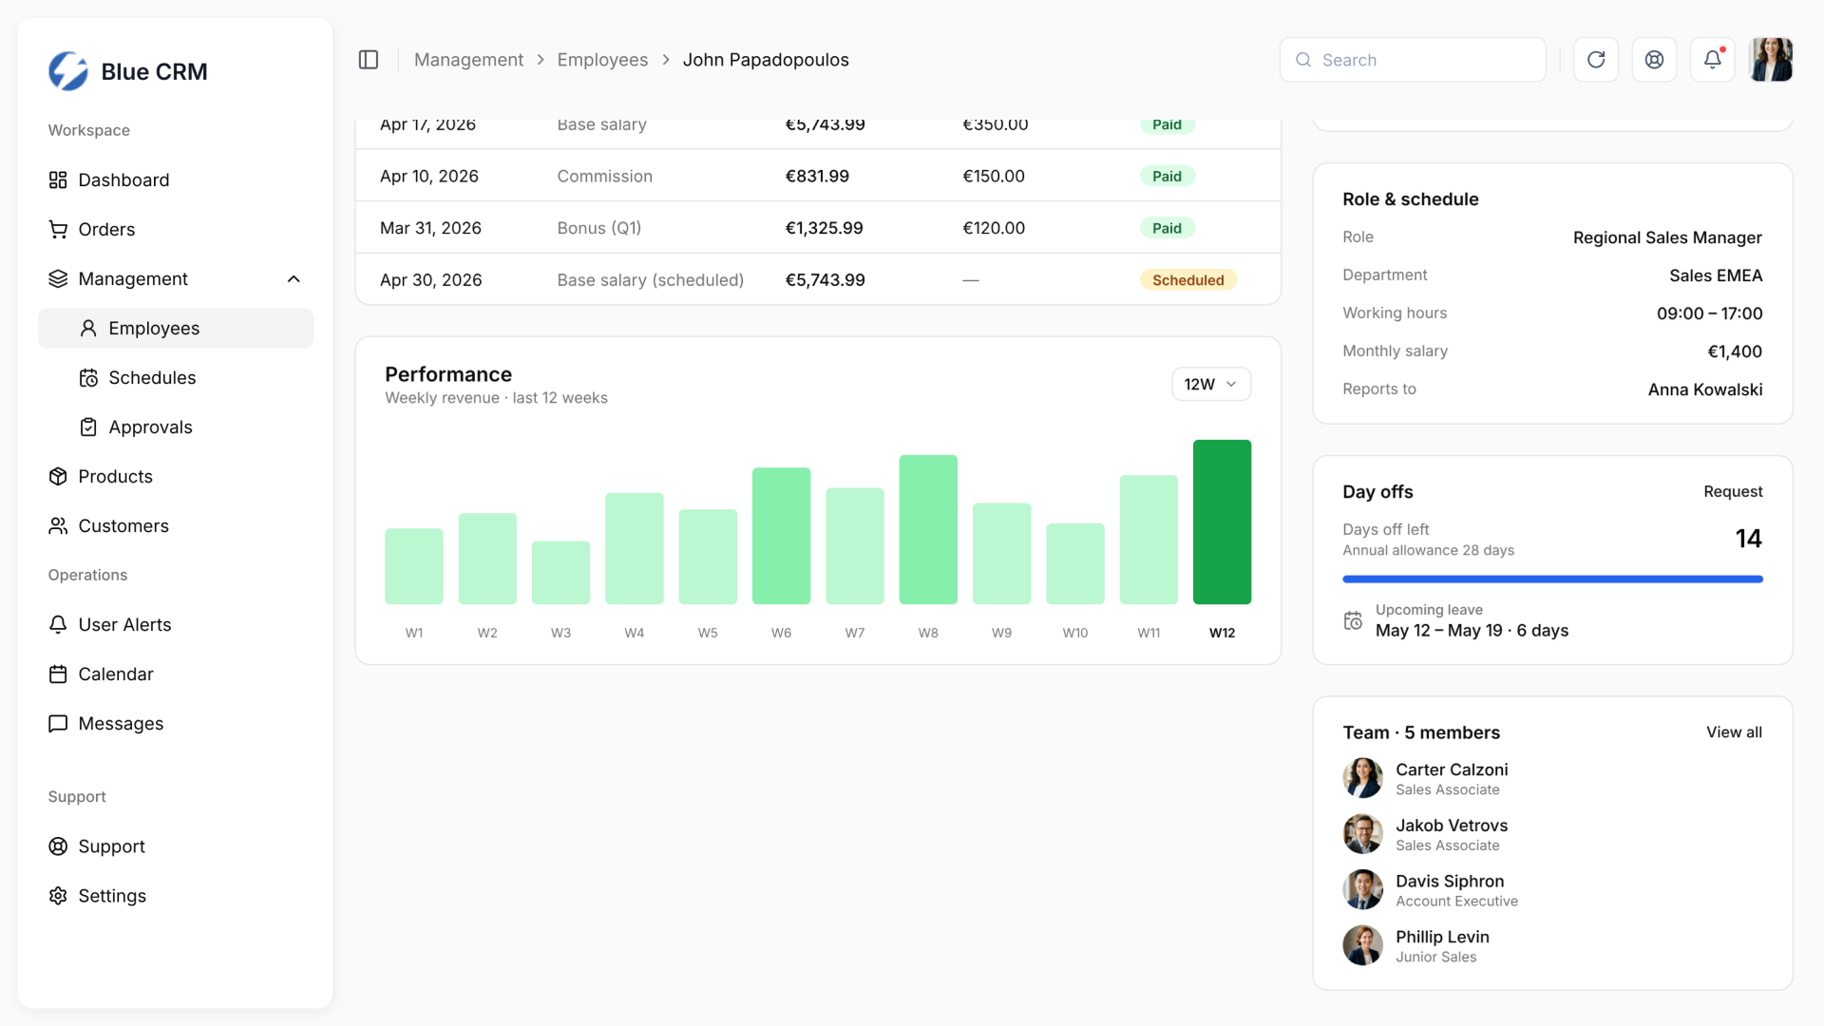The height and width of the screenshot is (1026, 1824).
Task: Open Dashboard in sidebar
Action: 176,180
